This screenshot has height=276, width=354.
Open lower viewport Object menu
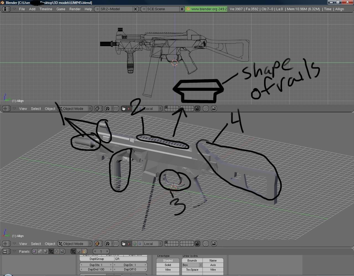coord(50,244)
